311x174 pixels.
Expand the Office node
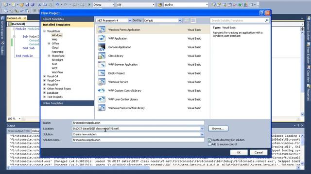(49, 43)
